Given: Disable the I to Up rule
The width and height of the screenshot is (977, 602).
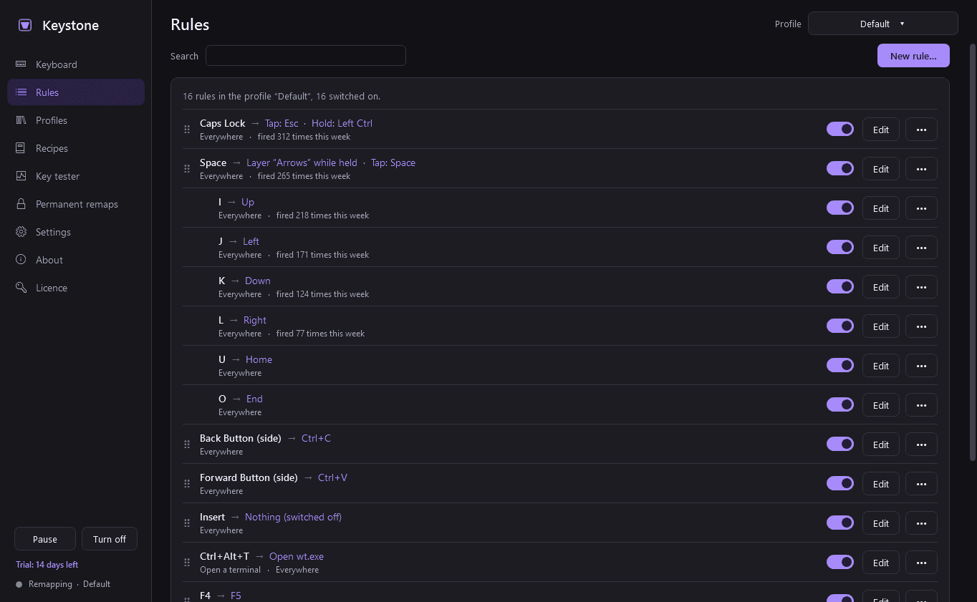Looking at the screenshot, I should click(x=840, y=208).
